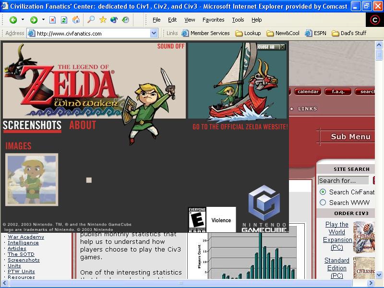Open the Screenshots sidebar link
Screen dimensions: 384x288
(24, 260)
